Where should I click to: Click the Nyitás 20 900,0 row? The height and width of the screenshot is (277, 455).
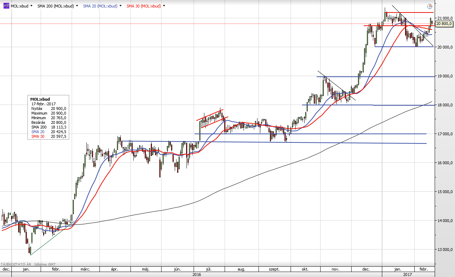click(x=49, y=109)
